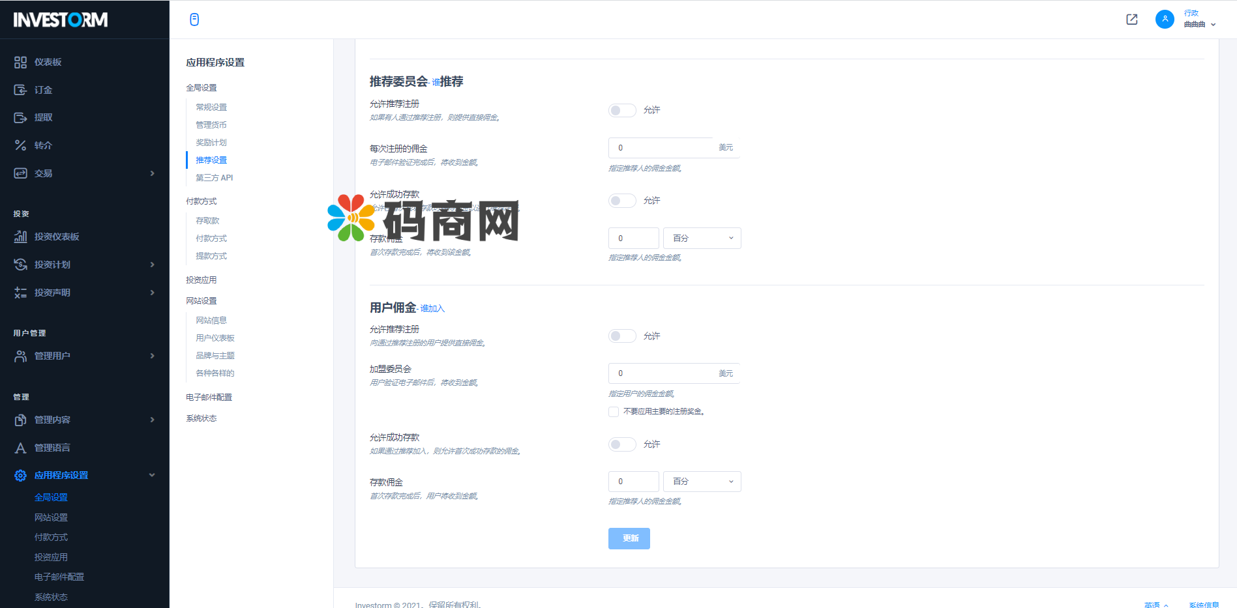Open 电子邮件配置 settings link

pyautogui.click(x=209, y=398)
